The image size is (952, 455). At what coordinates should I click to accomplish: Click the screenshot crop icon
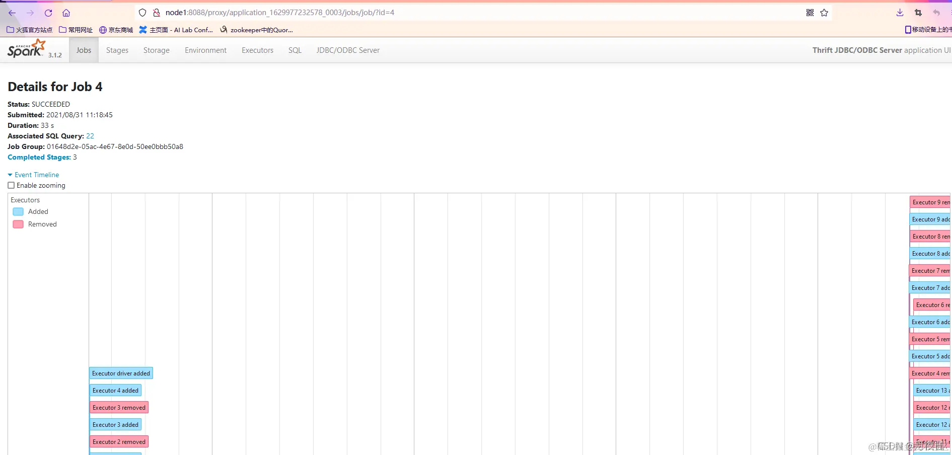click(x=918, y=13)
